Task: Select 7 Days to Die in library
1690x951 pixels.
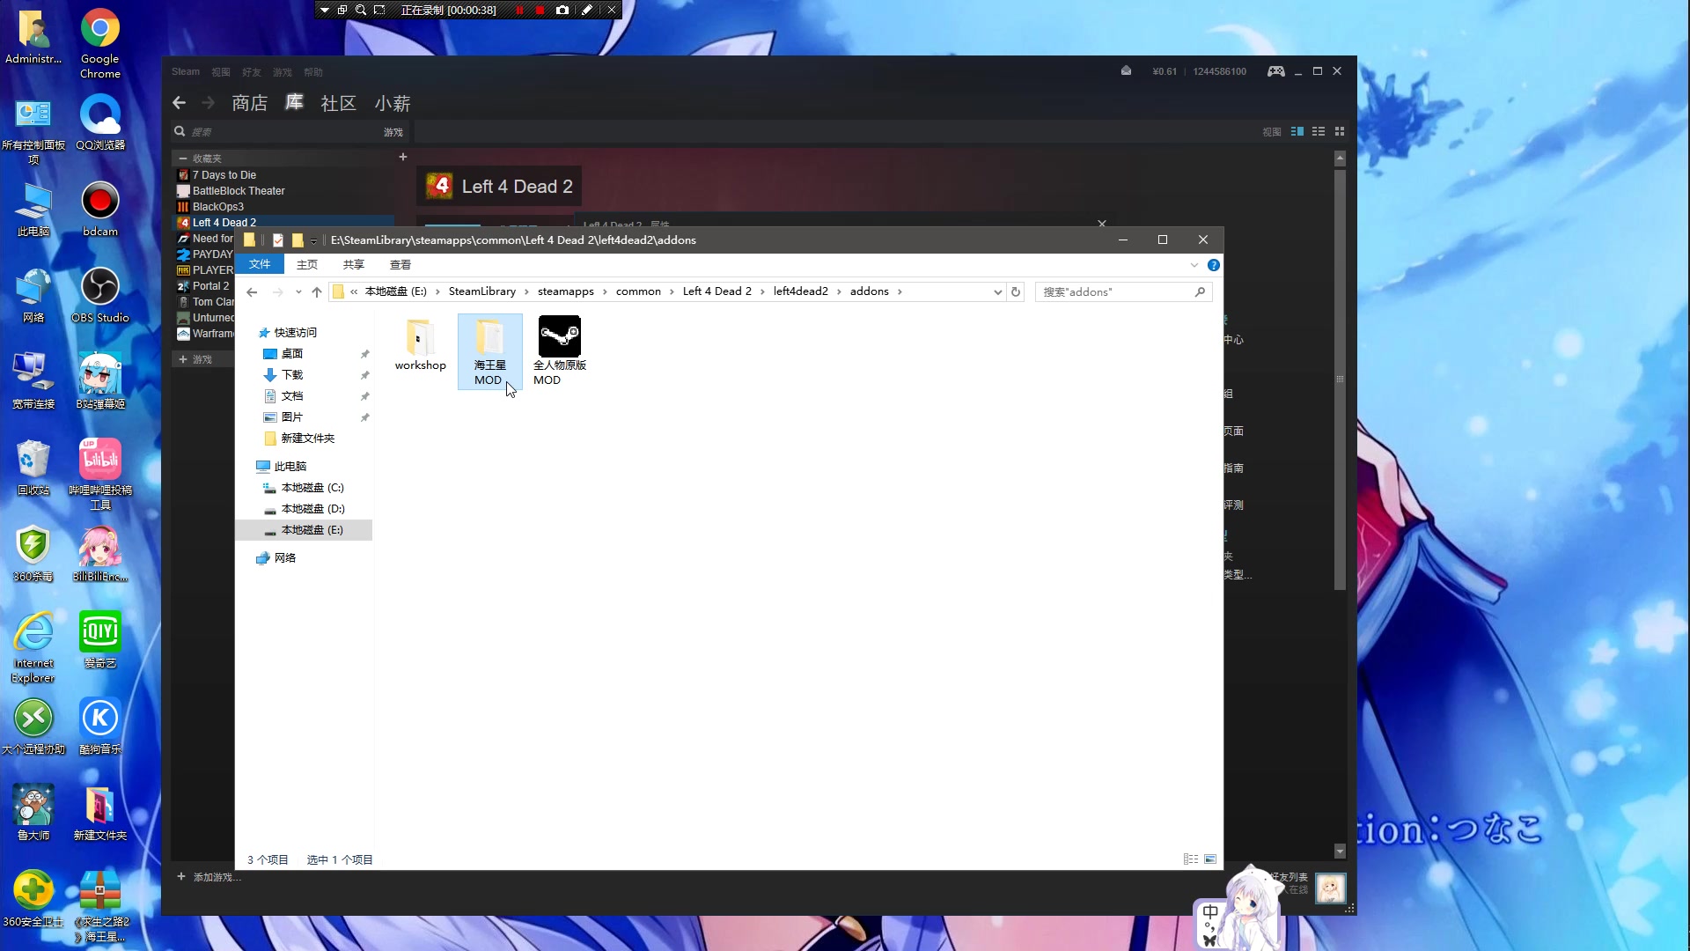Action: pos(224,175)
